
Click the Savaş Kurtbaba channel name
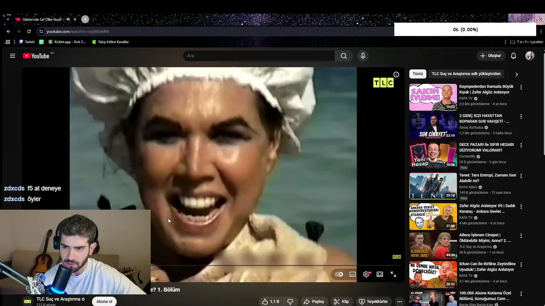(x=471, y=127)
